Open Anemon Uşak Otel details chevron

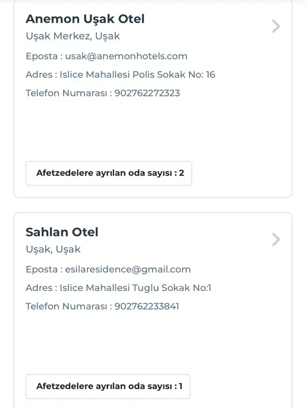276,27
